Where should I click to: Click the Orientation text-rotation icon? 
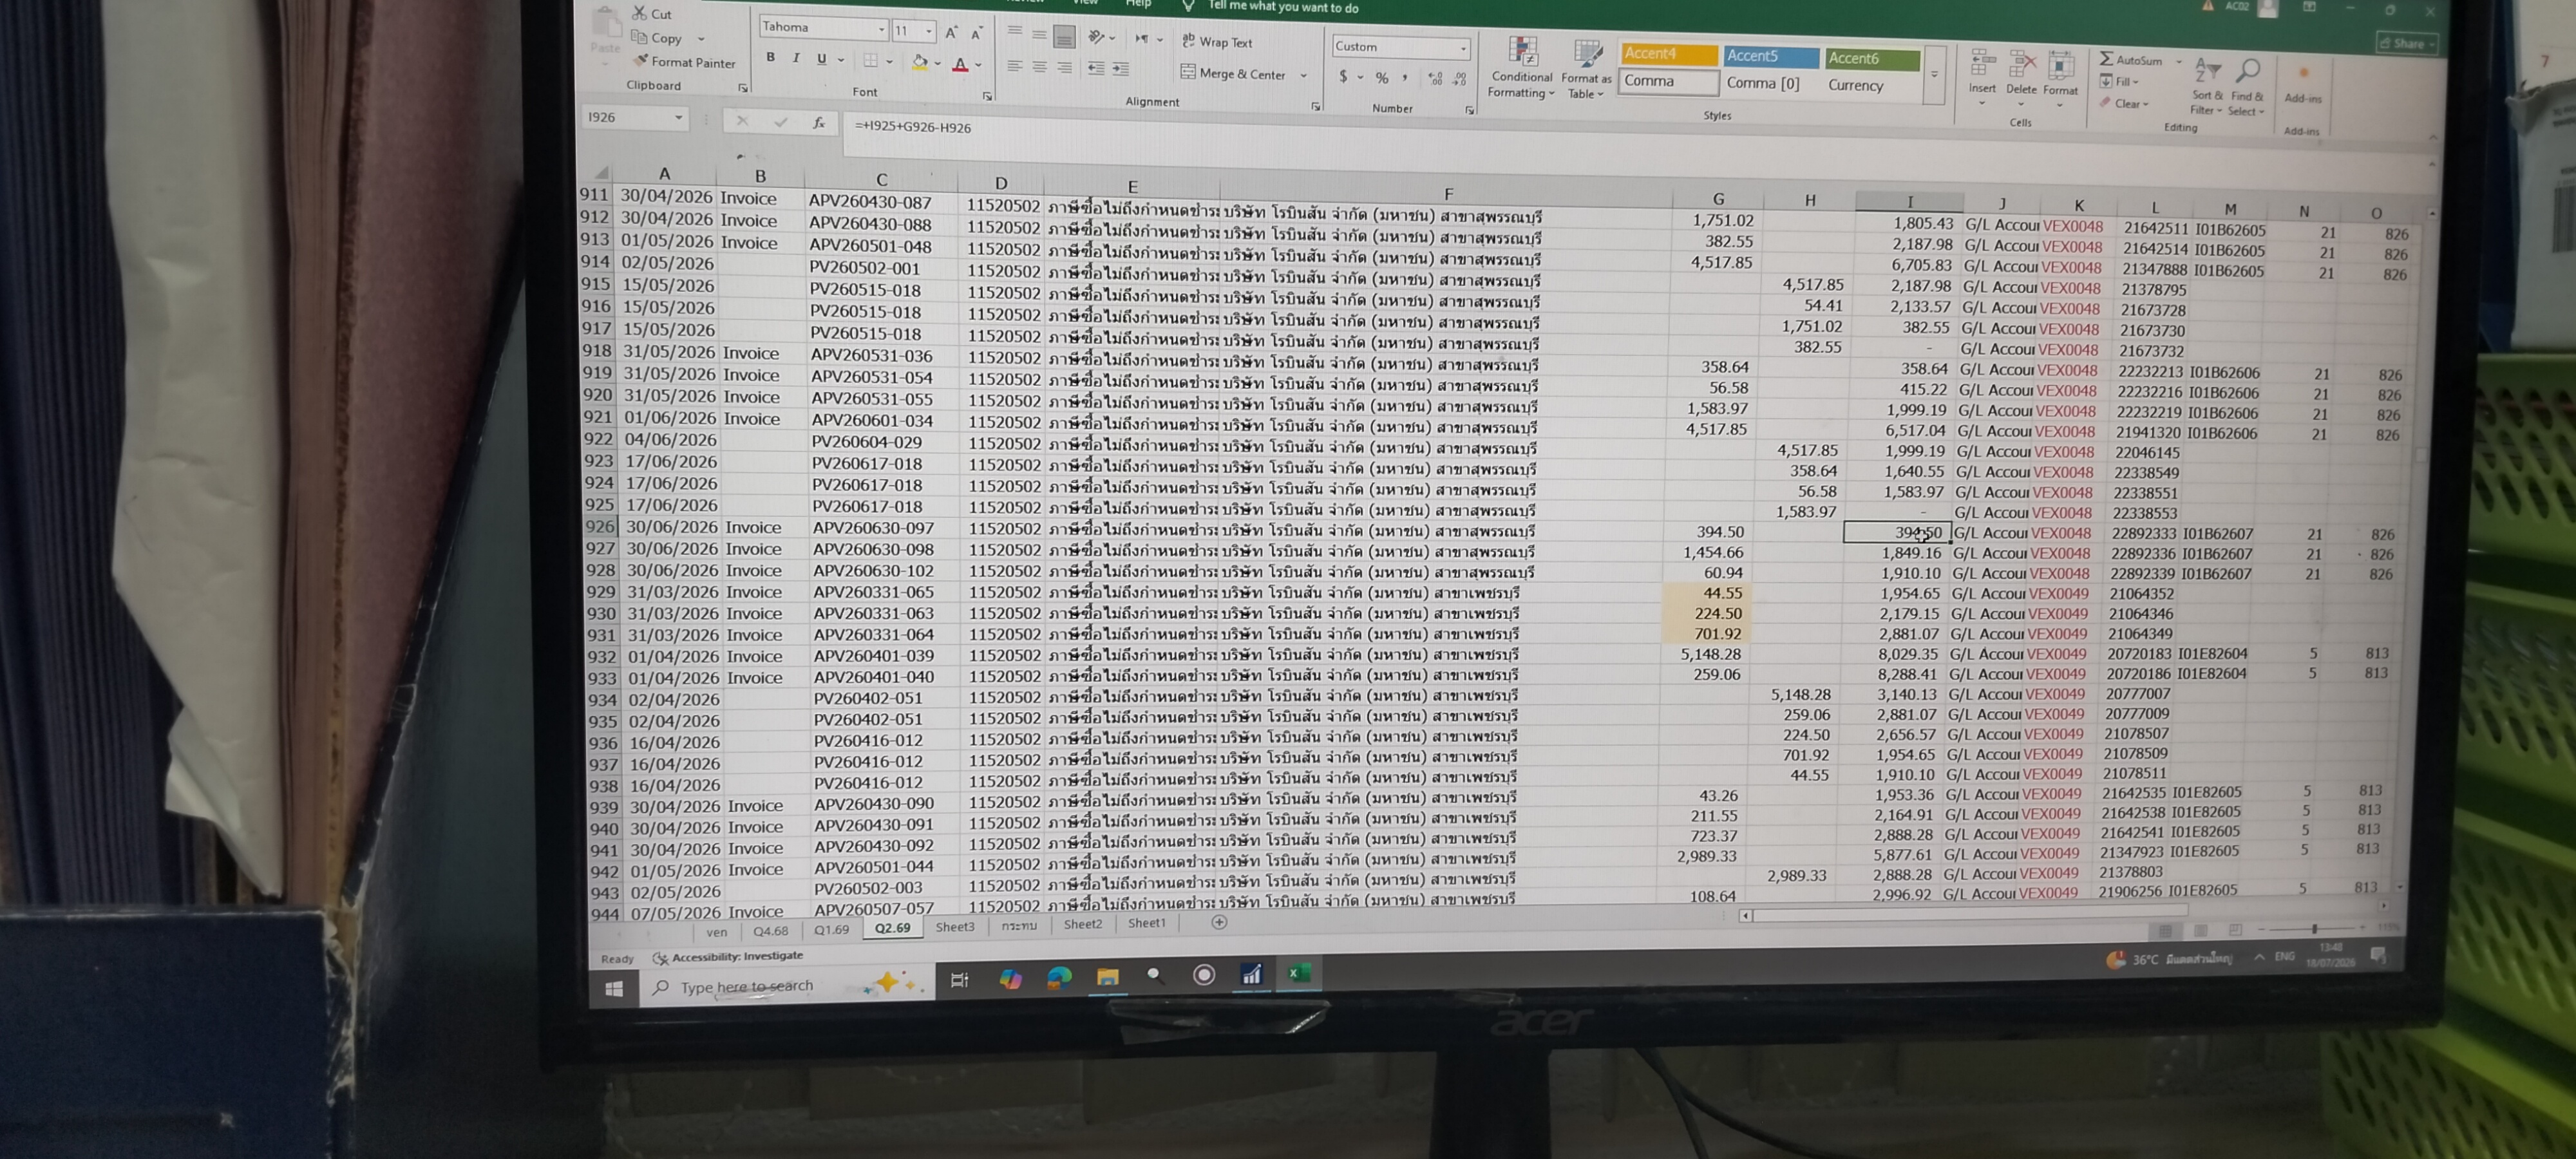click(x=1097, y=37)
